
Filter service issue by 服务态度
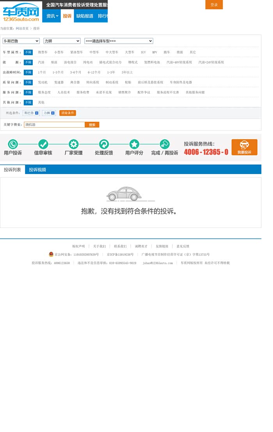[44, 92]
